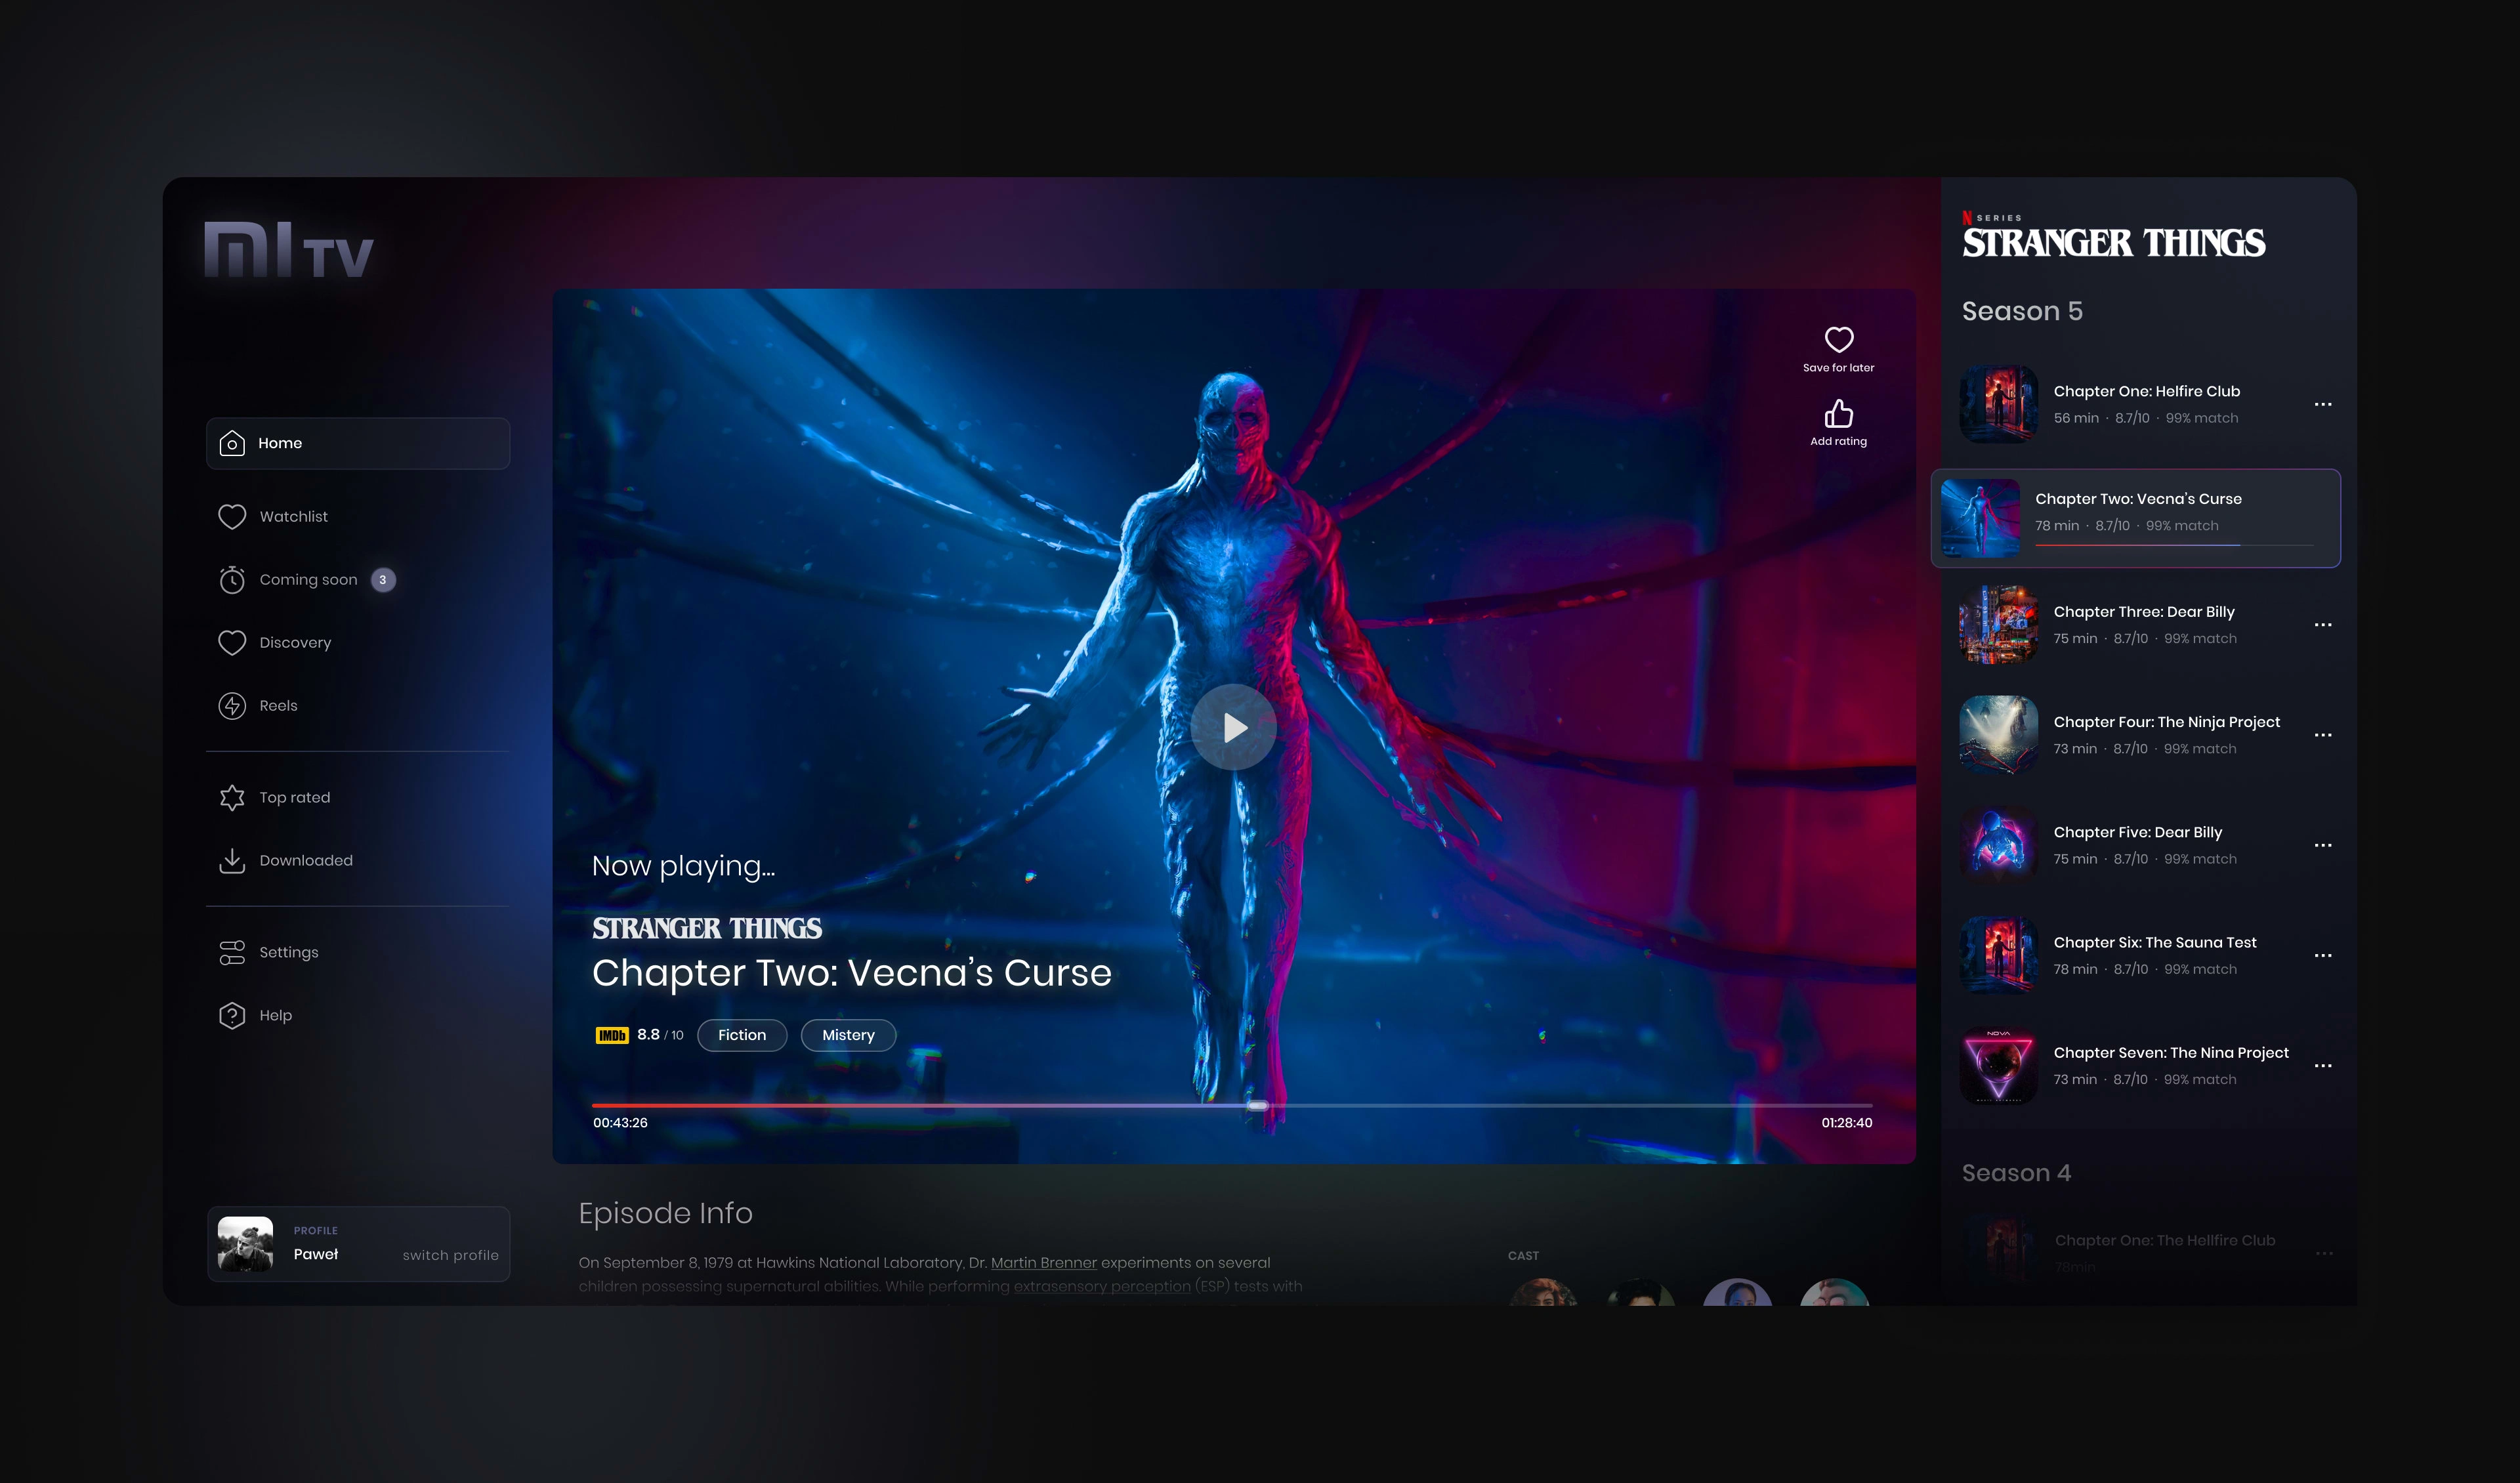Viewport: 2520px width, 1483px height.
Task: Click the progress line under Vecna's Curse episode
Action: click(2174, 545)
